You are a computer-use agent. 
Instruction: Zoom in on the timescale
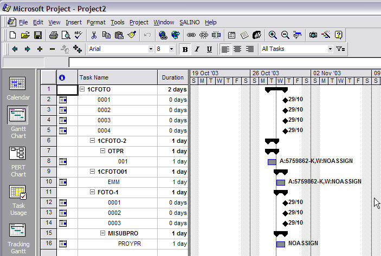(x=273, y=35)
